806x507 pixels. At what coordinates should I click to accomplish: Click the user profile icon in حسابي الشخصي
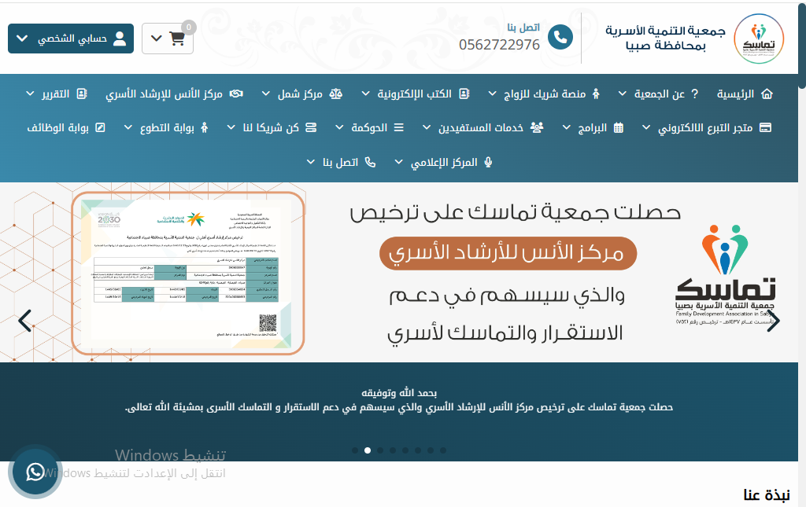[120, 39]
